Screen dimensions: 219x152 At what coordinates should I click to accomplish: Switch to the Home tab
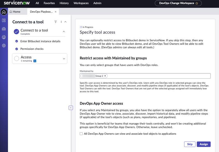coord(15,12)
